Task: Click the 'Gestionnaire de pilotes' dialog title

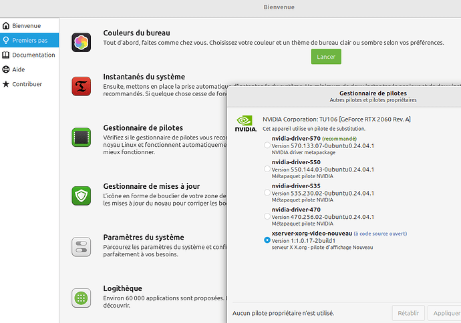Action: point(373,93)
